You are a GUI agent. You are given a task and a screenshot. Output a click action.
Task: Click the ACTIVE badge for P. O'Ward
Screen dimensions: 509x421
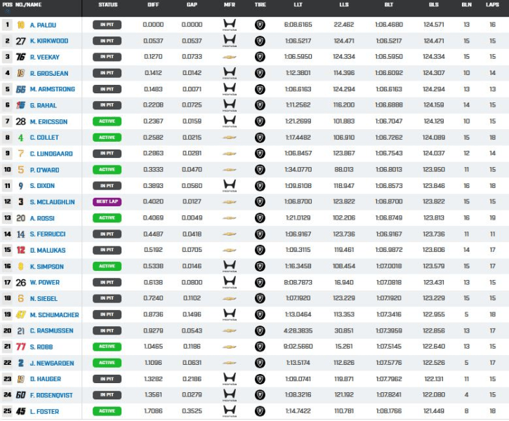107,170
